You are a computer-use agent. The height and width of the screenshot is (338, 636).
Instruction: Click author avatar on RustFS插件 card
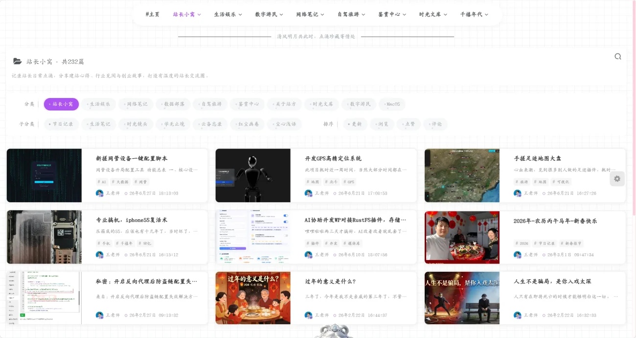309,255
